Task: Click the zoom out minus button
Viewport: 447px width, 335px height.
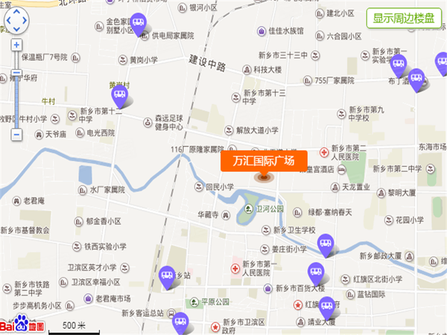Action: click(x=16, y=135)
